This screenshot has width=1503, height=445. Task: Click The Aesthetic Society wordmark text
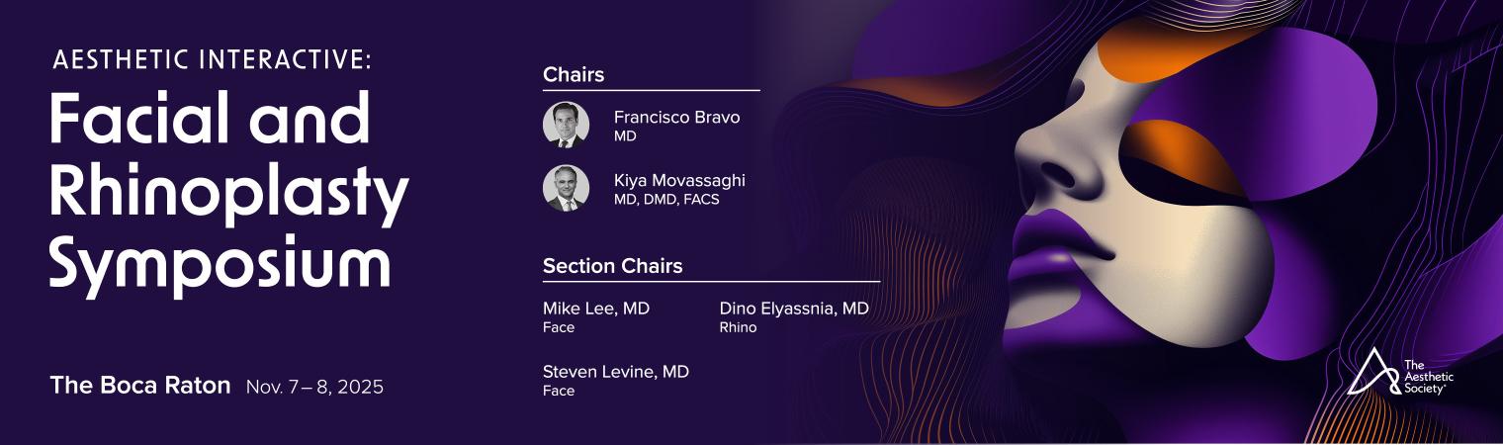click(1429, 377)
